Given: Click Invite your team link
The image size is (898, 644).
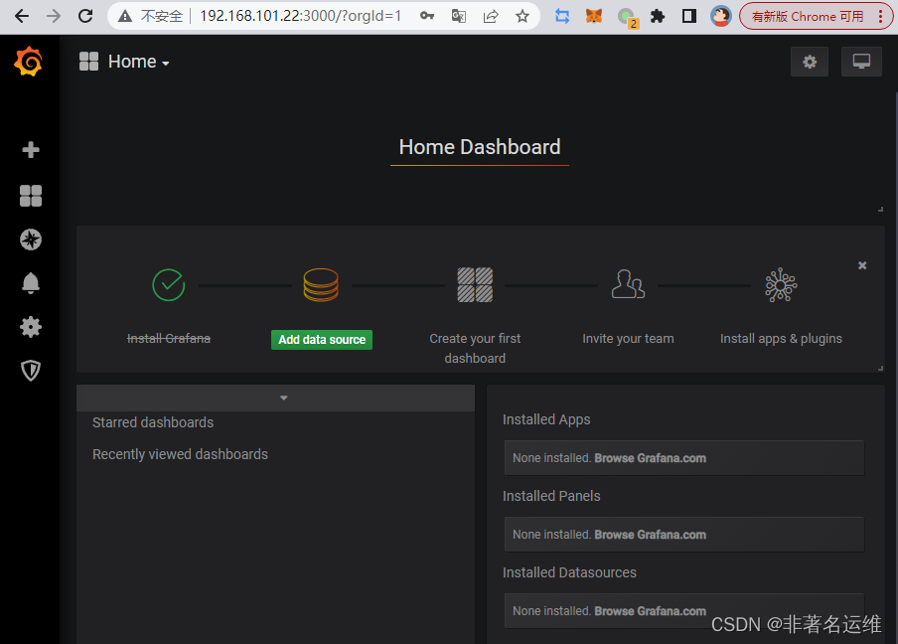Looking at the screenshot, I should (x=628, y=339).
